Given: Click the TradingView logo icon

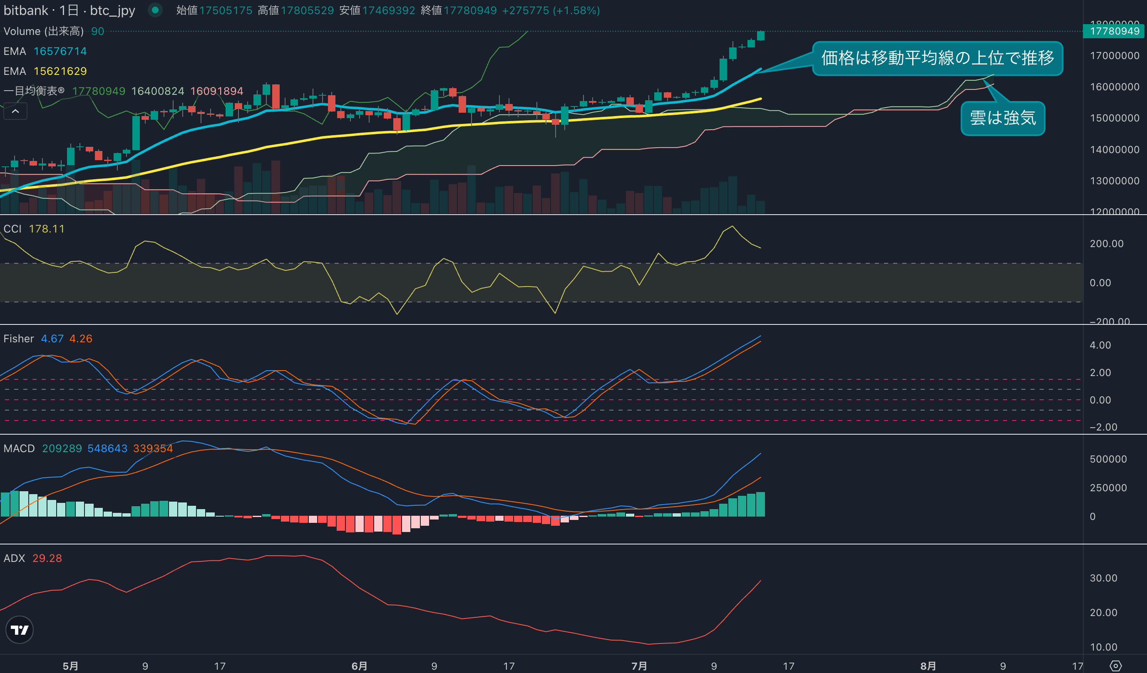Looking at the screenshot, I should [x=19, y=630].
